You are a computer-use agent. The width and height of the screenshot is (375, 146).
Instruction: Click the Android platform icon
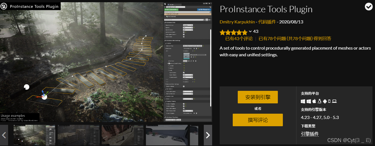tap(325, 101)
